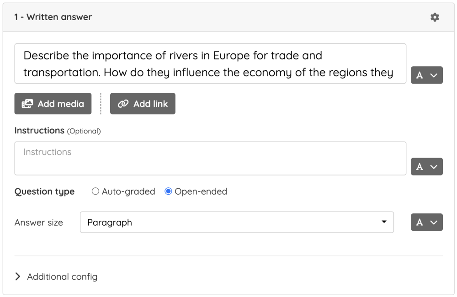
Task: Open text formatting beside the Instructions box
Action: tap(426, 166)
